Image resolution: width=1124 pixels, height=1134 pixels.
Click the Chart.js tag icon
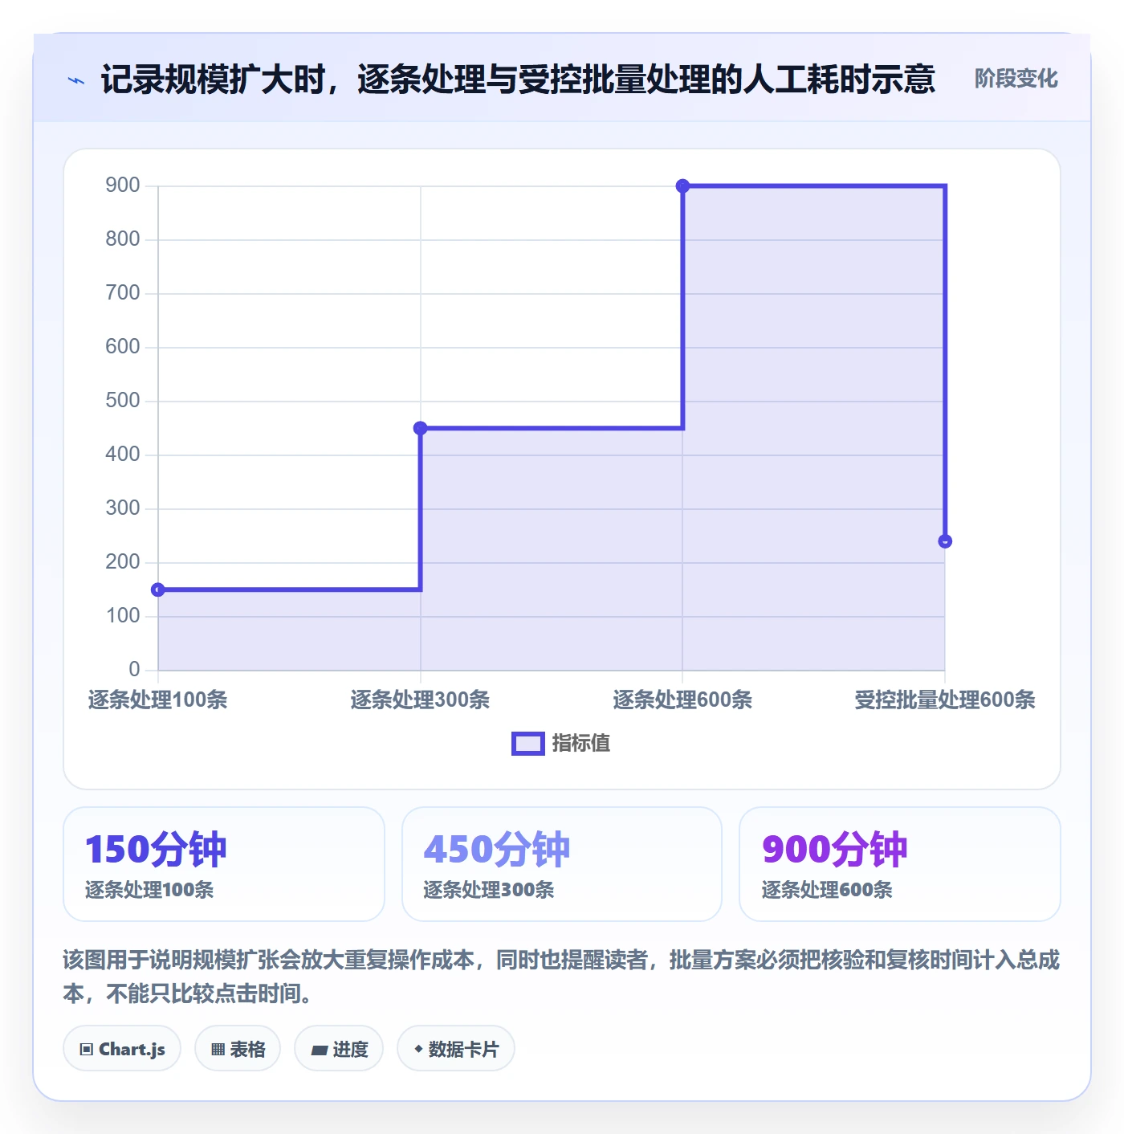87,1049
